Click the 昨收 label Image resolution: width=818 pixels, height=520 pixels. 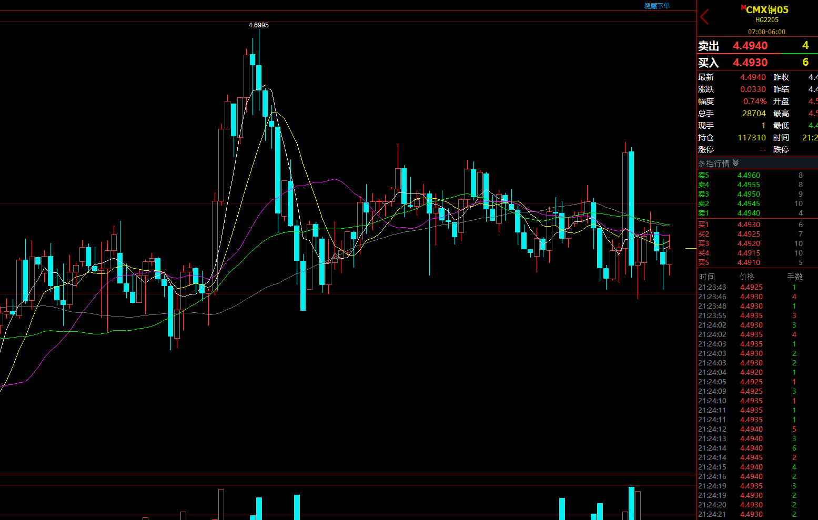coord(781,77)
